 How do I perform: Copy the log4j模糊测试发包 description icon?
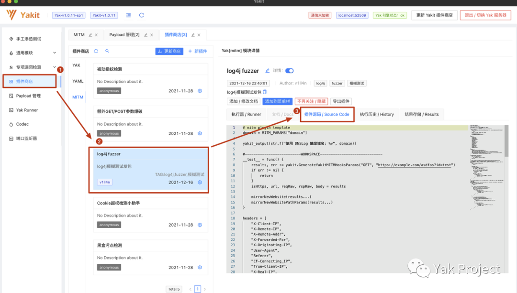pos(265,92)
